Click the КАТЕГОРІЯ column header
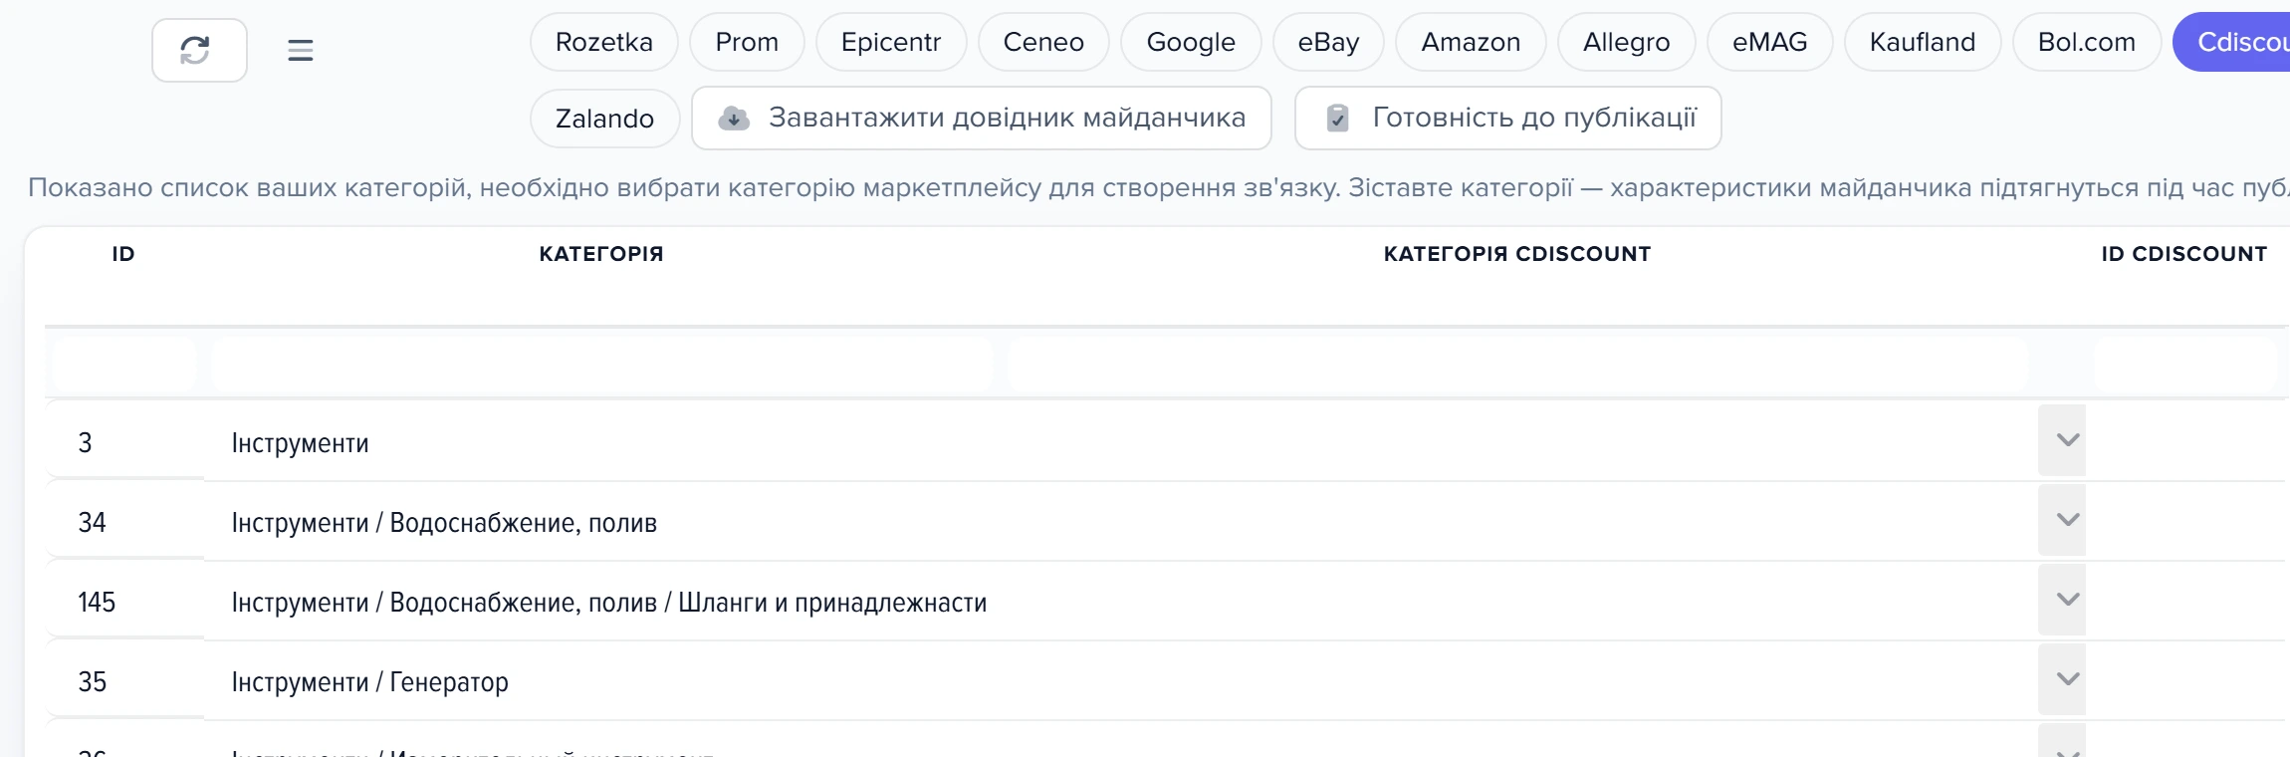2290x757 pixels. [x=601, y=254]
